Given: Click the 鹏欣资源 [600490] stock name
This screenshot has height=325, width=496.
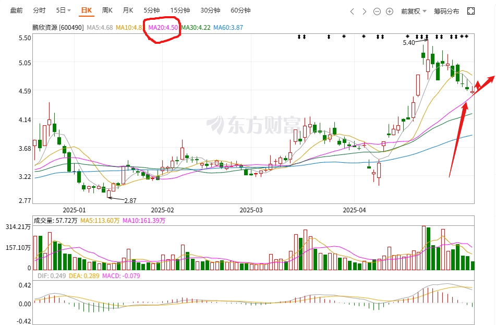Looking at the screenshot, I should pyautogui.click(x=58, y=28).
